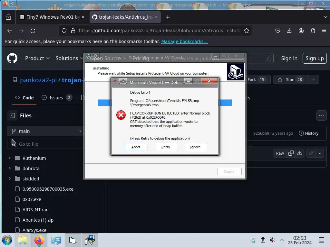Open the Firefox account icon
The width and height of the screenshot is (330, 247).
click(x=301, y=31)
